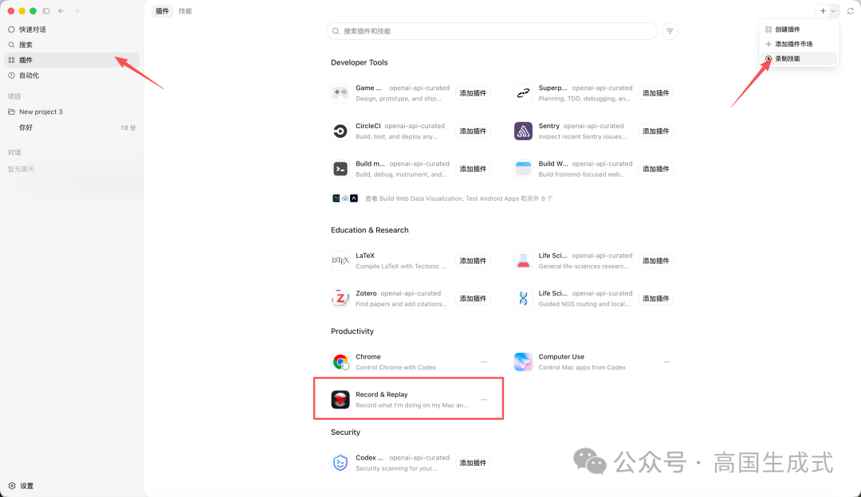Screen dimensions: 861x497
Task: Click the refresh icon at top right
Action: pyautogui.click(x=850, y=11)
